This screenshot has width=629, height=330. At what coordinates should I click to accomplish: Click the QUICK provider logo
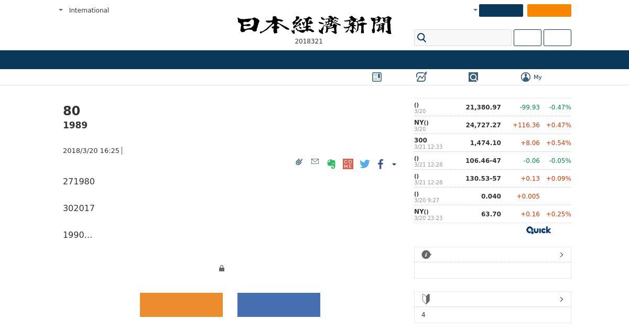click(x=538, y=230)
